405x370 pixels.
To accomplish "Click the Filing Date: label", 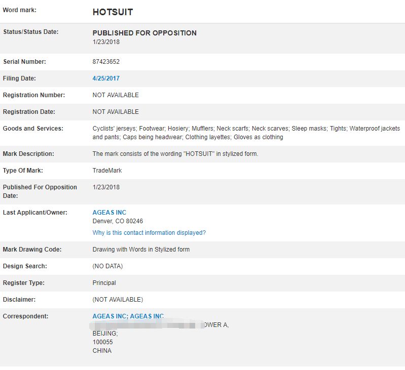I will [x=19, y=78].
